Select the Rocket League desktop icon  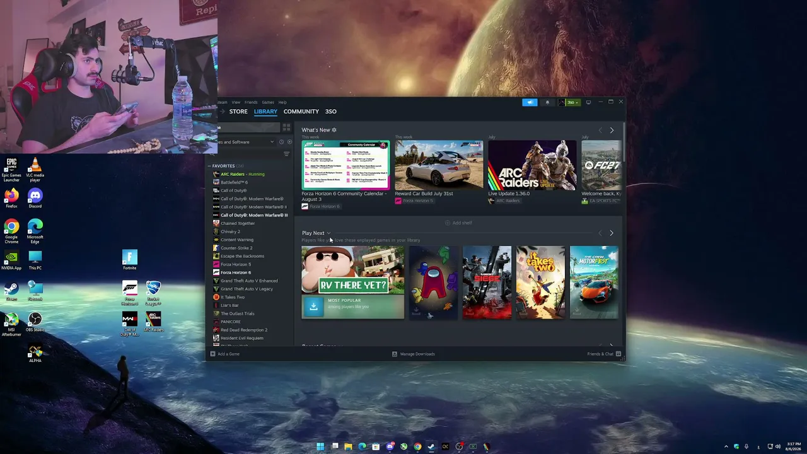[153, 293]
